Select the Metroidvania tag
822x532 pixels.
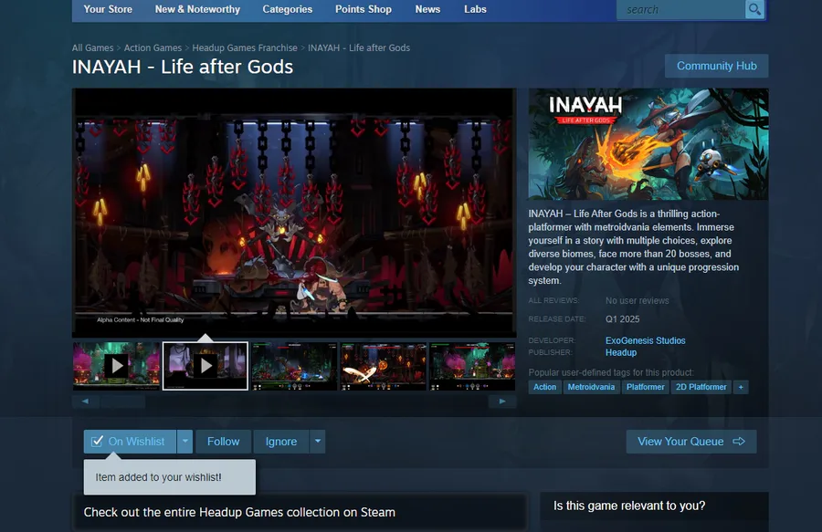591,387
